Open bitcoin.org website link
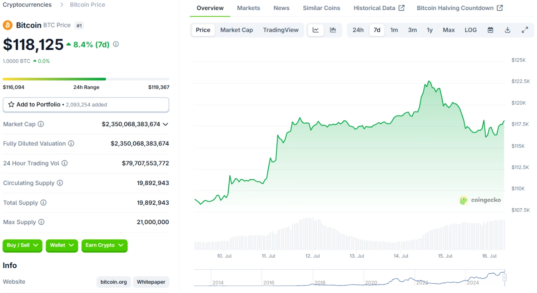The image size is (537, 293). (113, 282)
